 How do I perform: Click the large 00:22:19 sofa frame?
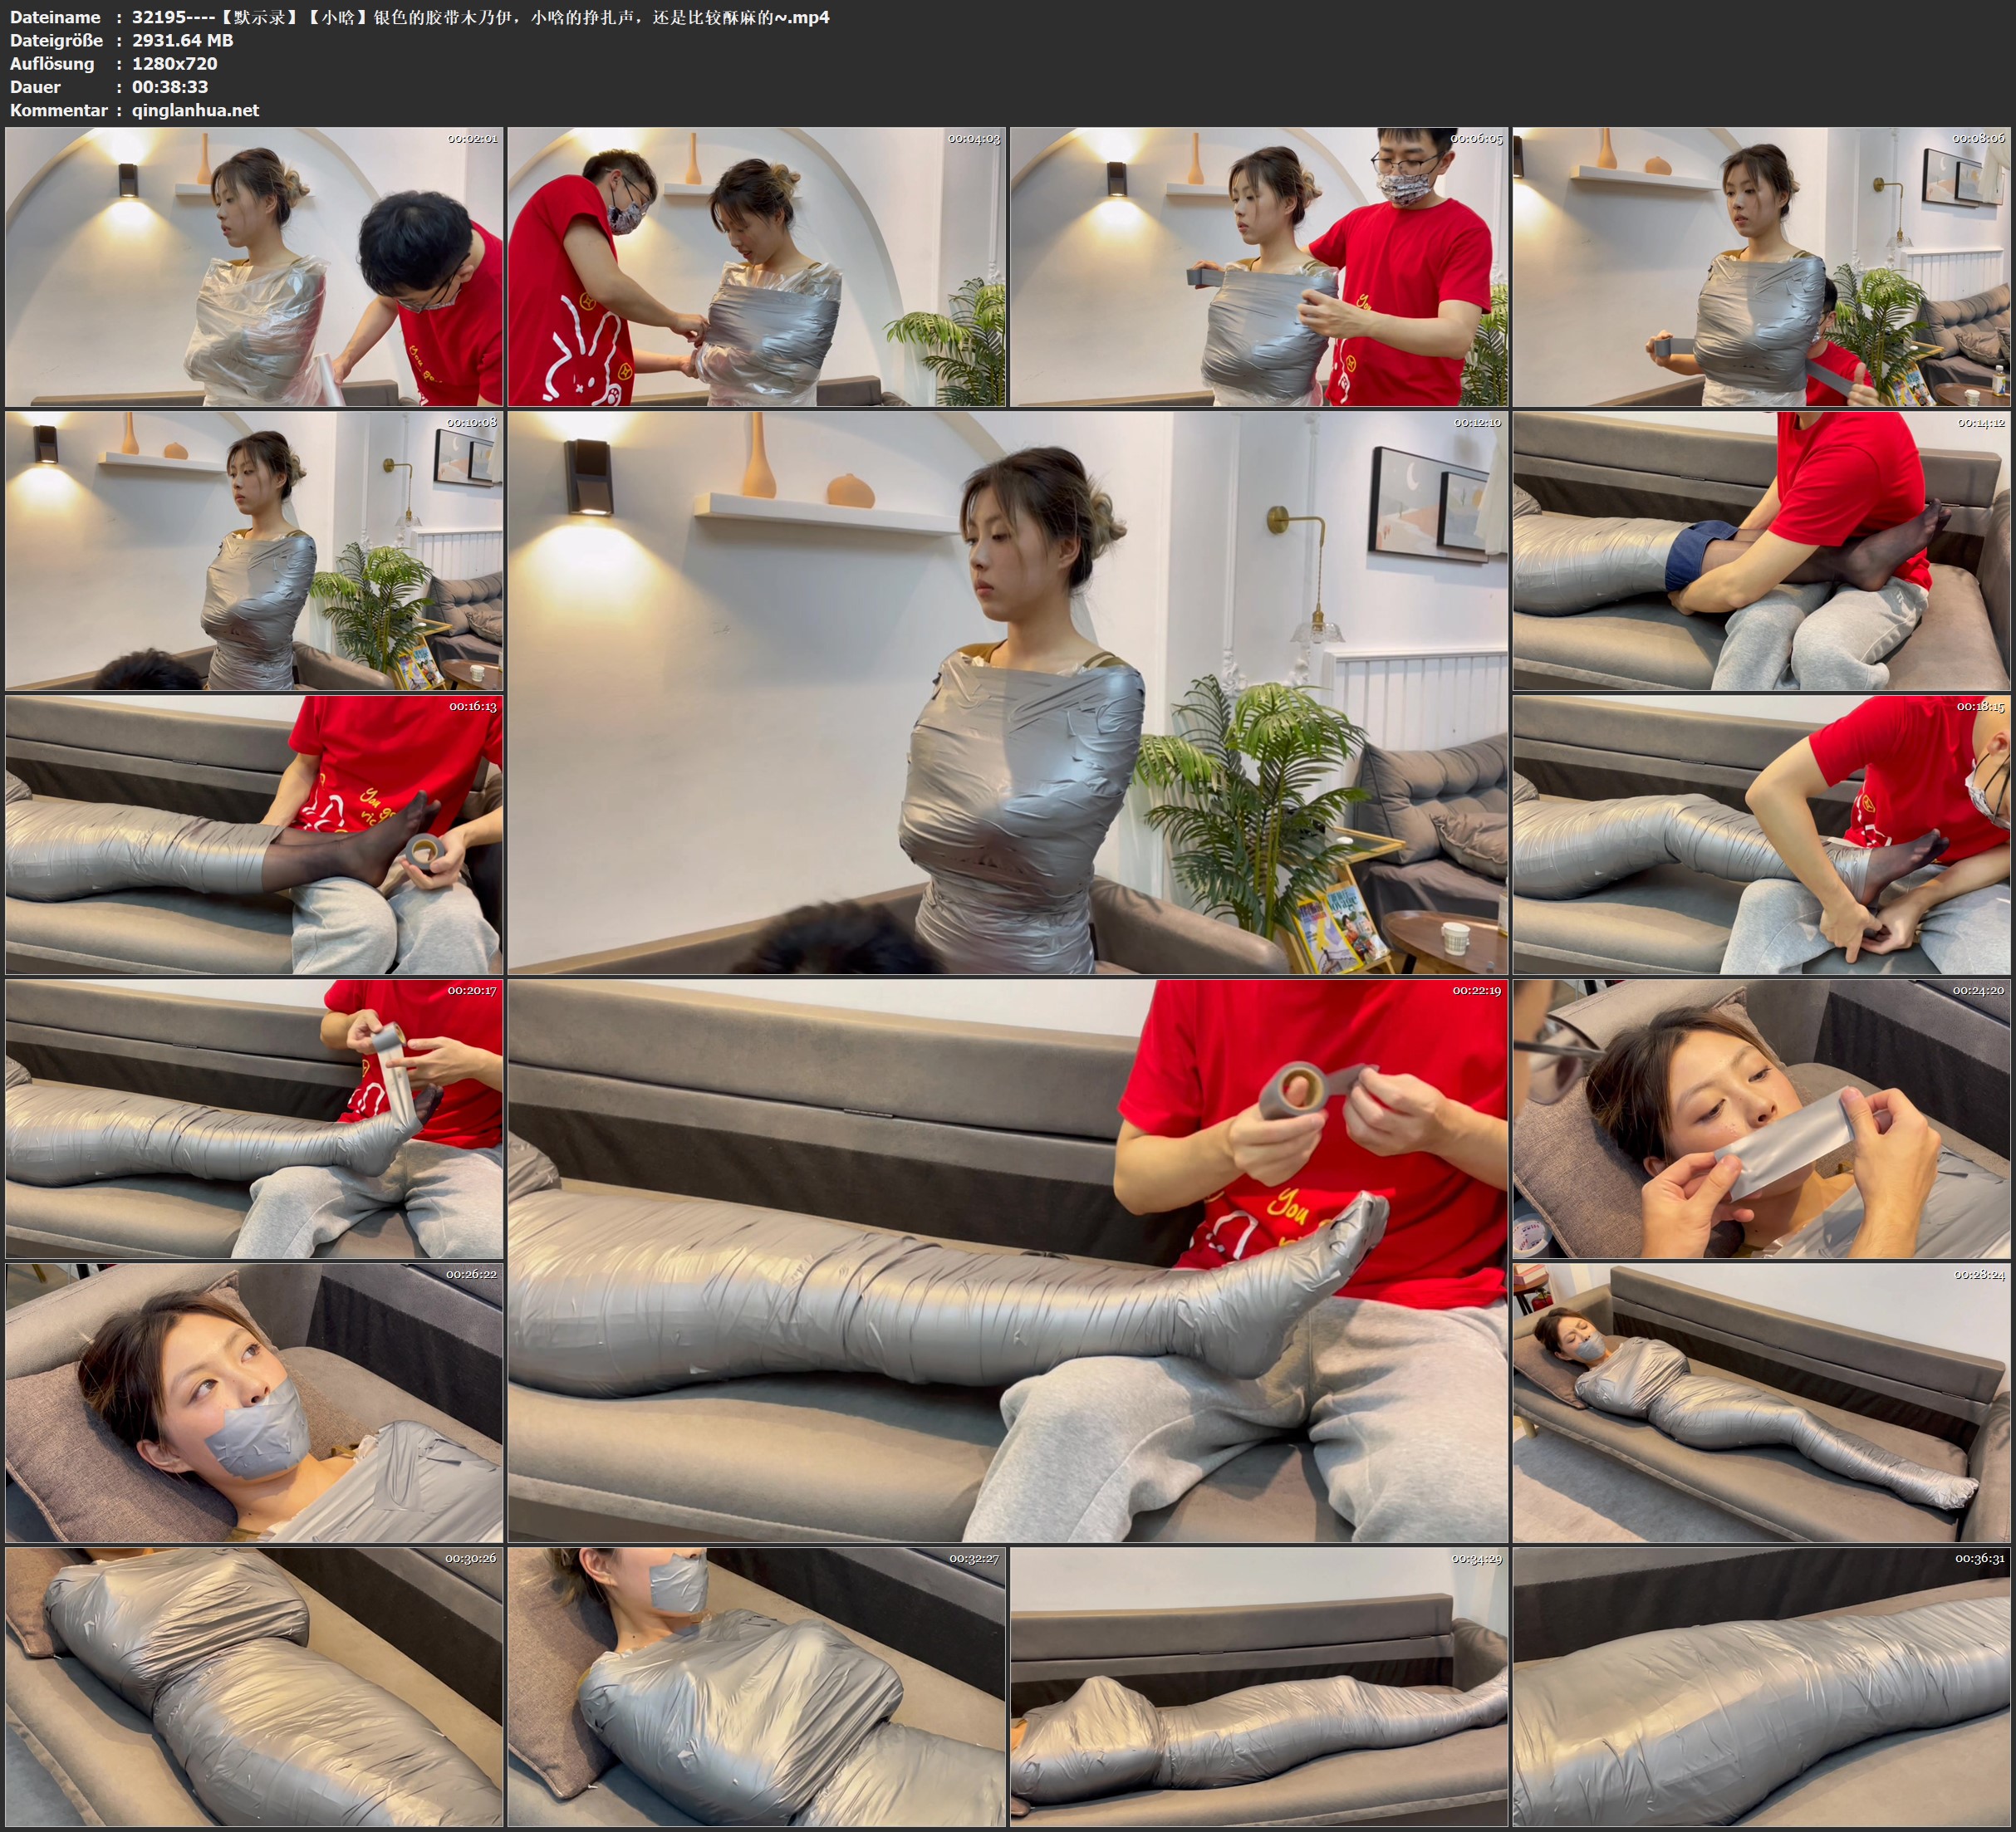(x=1007, y=1261)
